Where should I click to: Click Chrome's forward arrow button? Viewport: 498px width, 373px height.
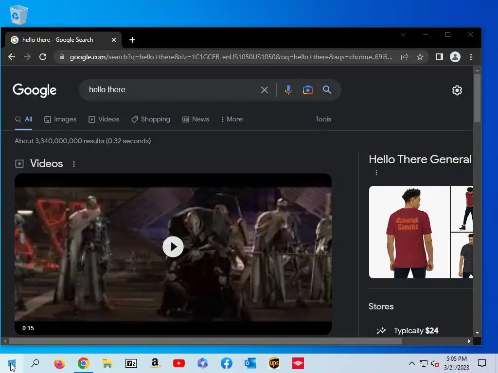click(x=27, y=57)
